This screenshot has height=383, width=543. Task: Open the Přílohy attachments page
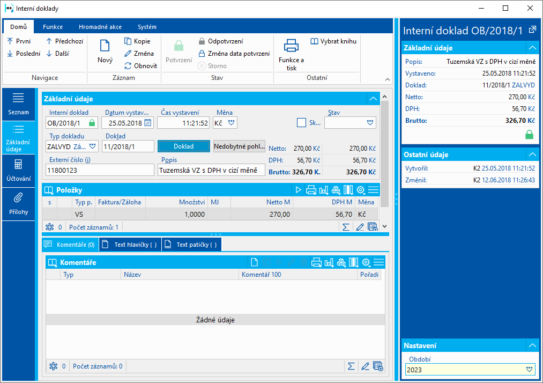coord(18,204)
